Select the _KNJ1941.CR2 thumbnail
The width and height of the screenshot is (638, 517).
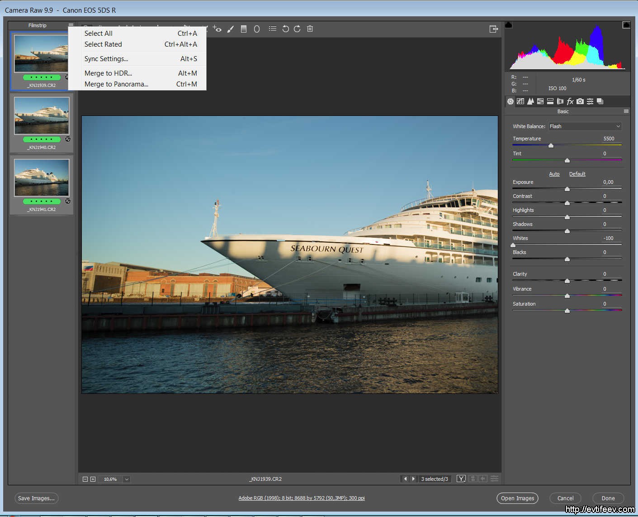pyautogui.click(x=42, y=177)
